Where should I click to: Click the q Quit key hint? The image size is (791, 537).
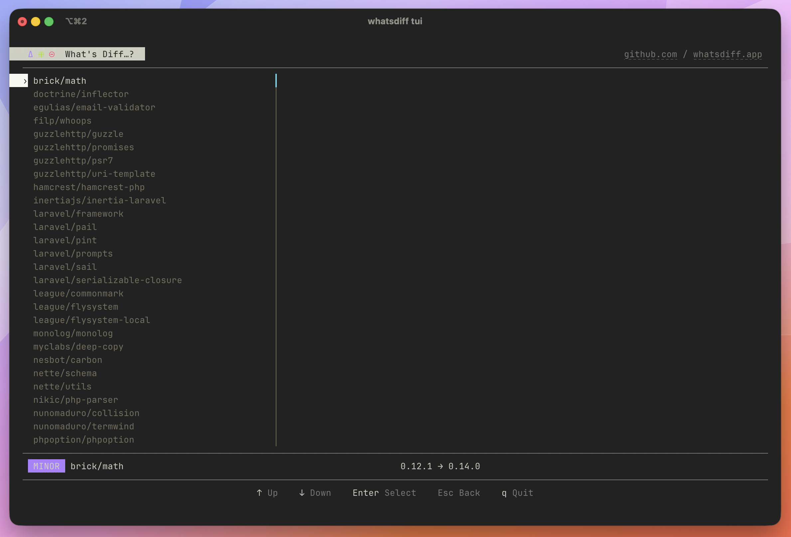coord(517,493)
